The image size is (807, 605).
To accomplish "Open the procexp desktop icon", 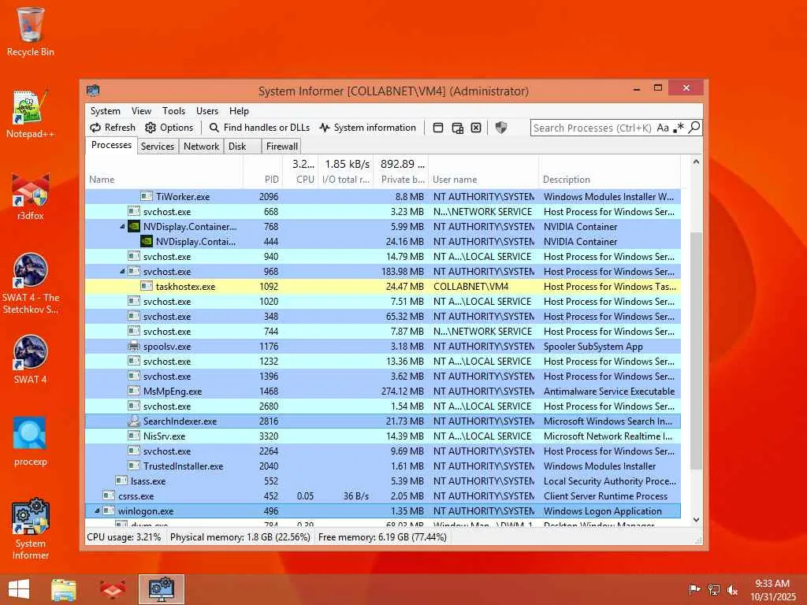I will (31, 442).
